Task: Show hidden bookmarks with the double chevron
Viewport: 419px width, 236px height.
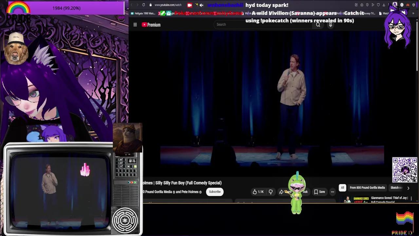Action: click(x=413, y=13)
